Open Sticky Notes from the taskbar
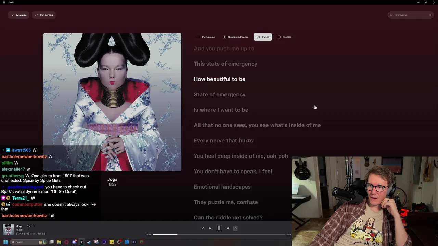Screen dimensions: 438x246 coord(112,242)
